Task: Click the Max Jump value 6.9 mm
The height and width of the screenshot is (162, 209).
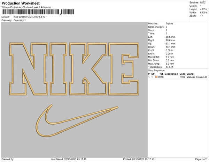Action: 170,64
